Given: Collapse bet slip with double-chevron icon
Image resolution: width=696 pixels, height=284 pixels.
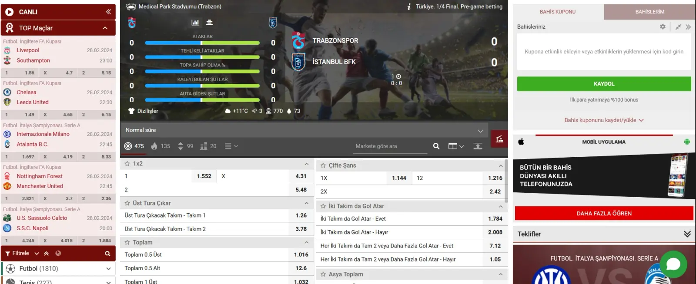Looking at the screenshot, I should pyautogui.click(x=688, y=26).
